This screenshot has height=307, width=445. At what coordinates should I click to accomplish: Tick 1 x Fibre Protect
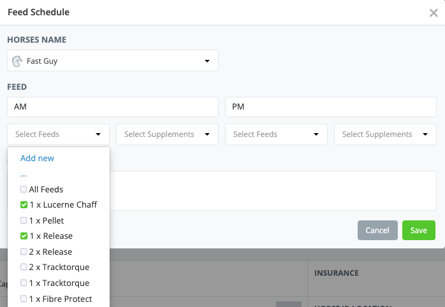[24, 299]
